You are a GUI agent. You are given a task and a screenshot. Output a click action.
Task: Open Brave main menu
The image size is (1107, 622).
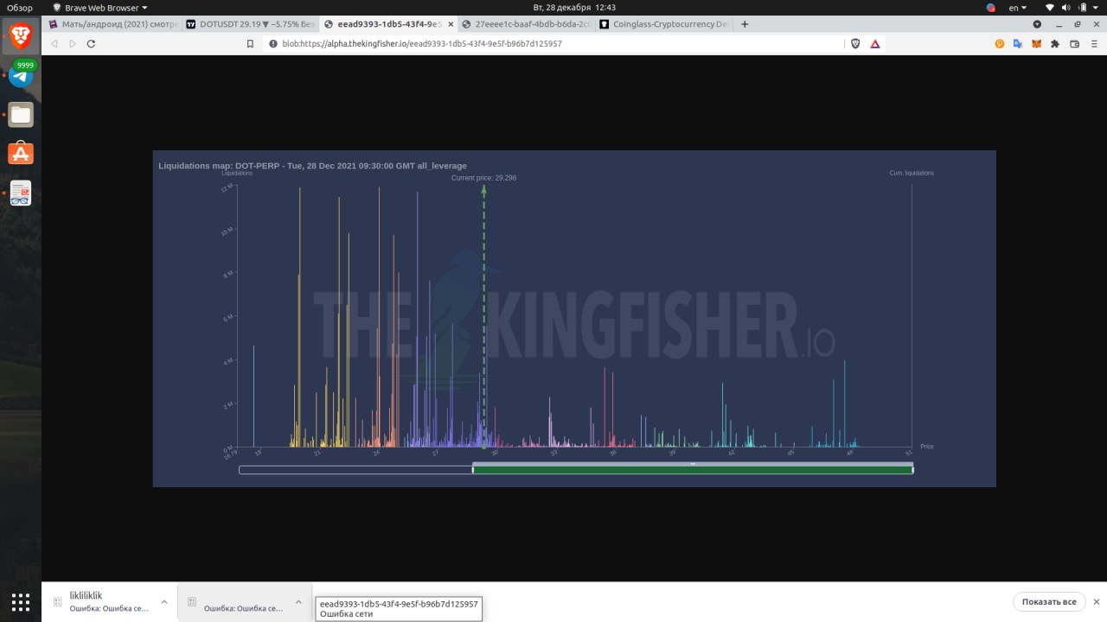[x=1094, y=43]
